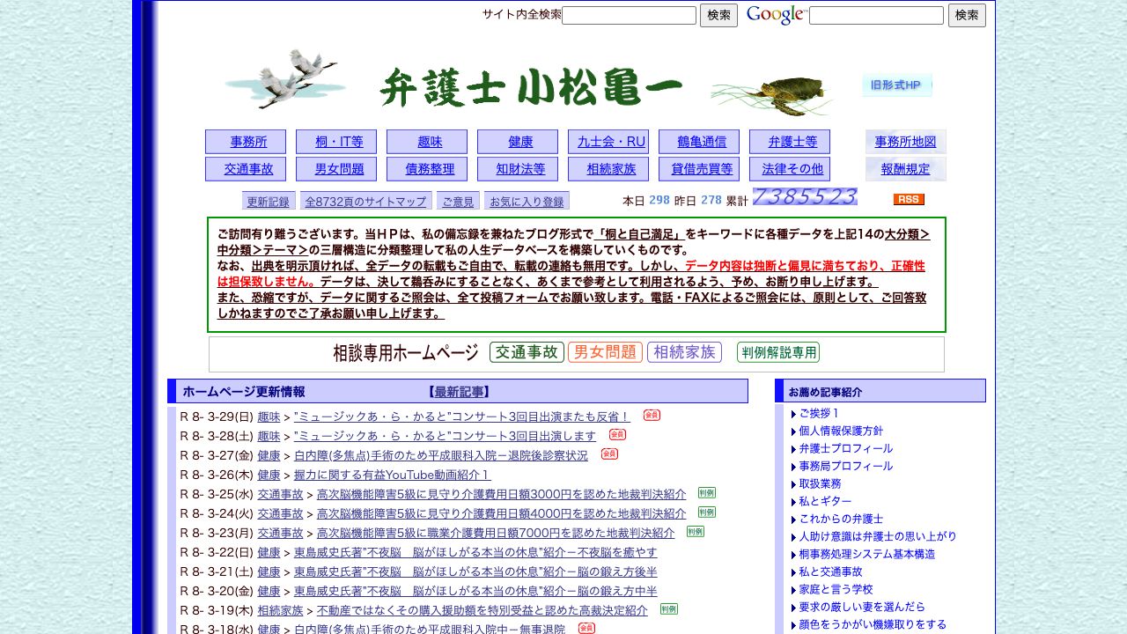Image resolution: width=1127 pixels, height=634 pixels.
Task: Click the site search 検索 button
Action: coord(718,15)
